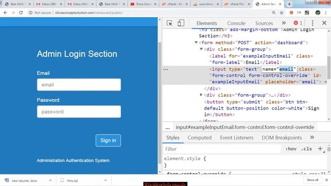Click the address bar URL
The width and height of the screenshot is (331, 186).
(88, 12)
